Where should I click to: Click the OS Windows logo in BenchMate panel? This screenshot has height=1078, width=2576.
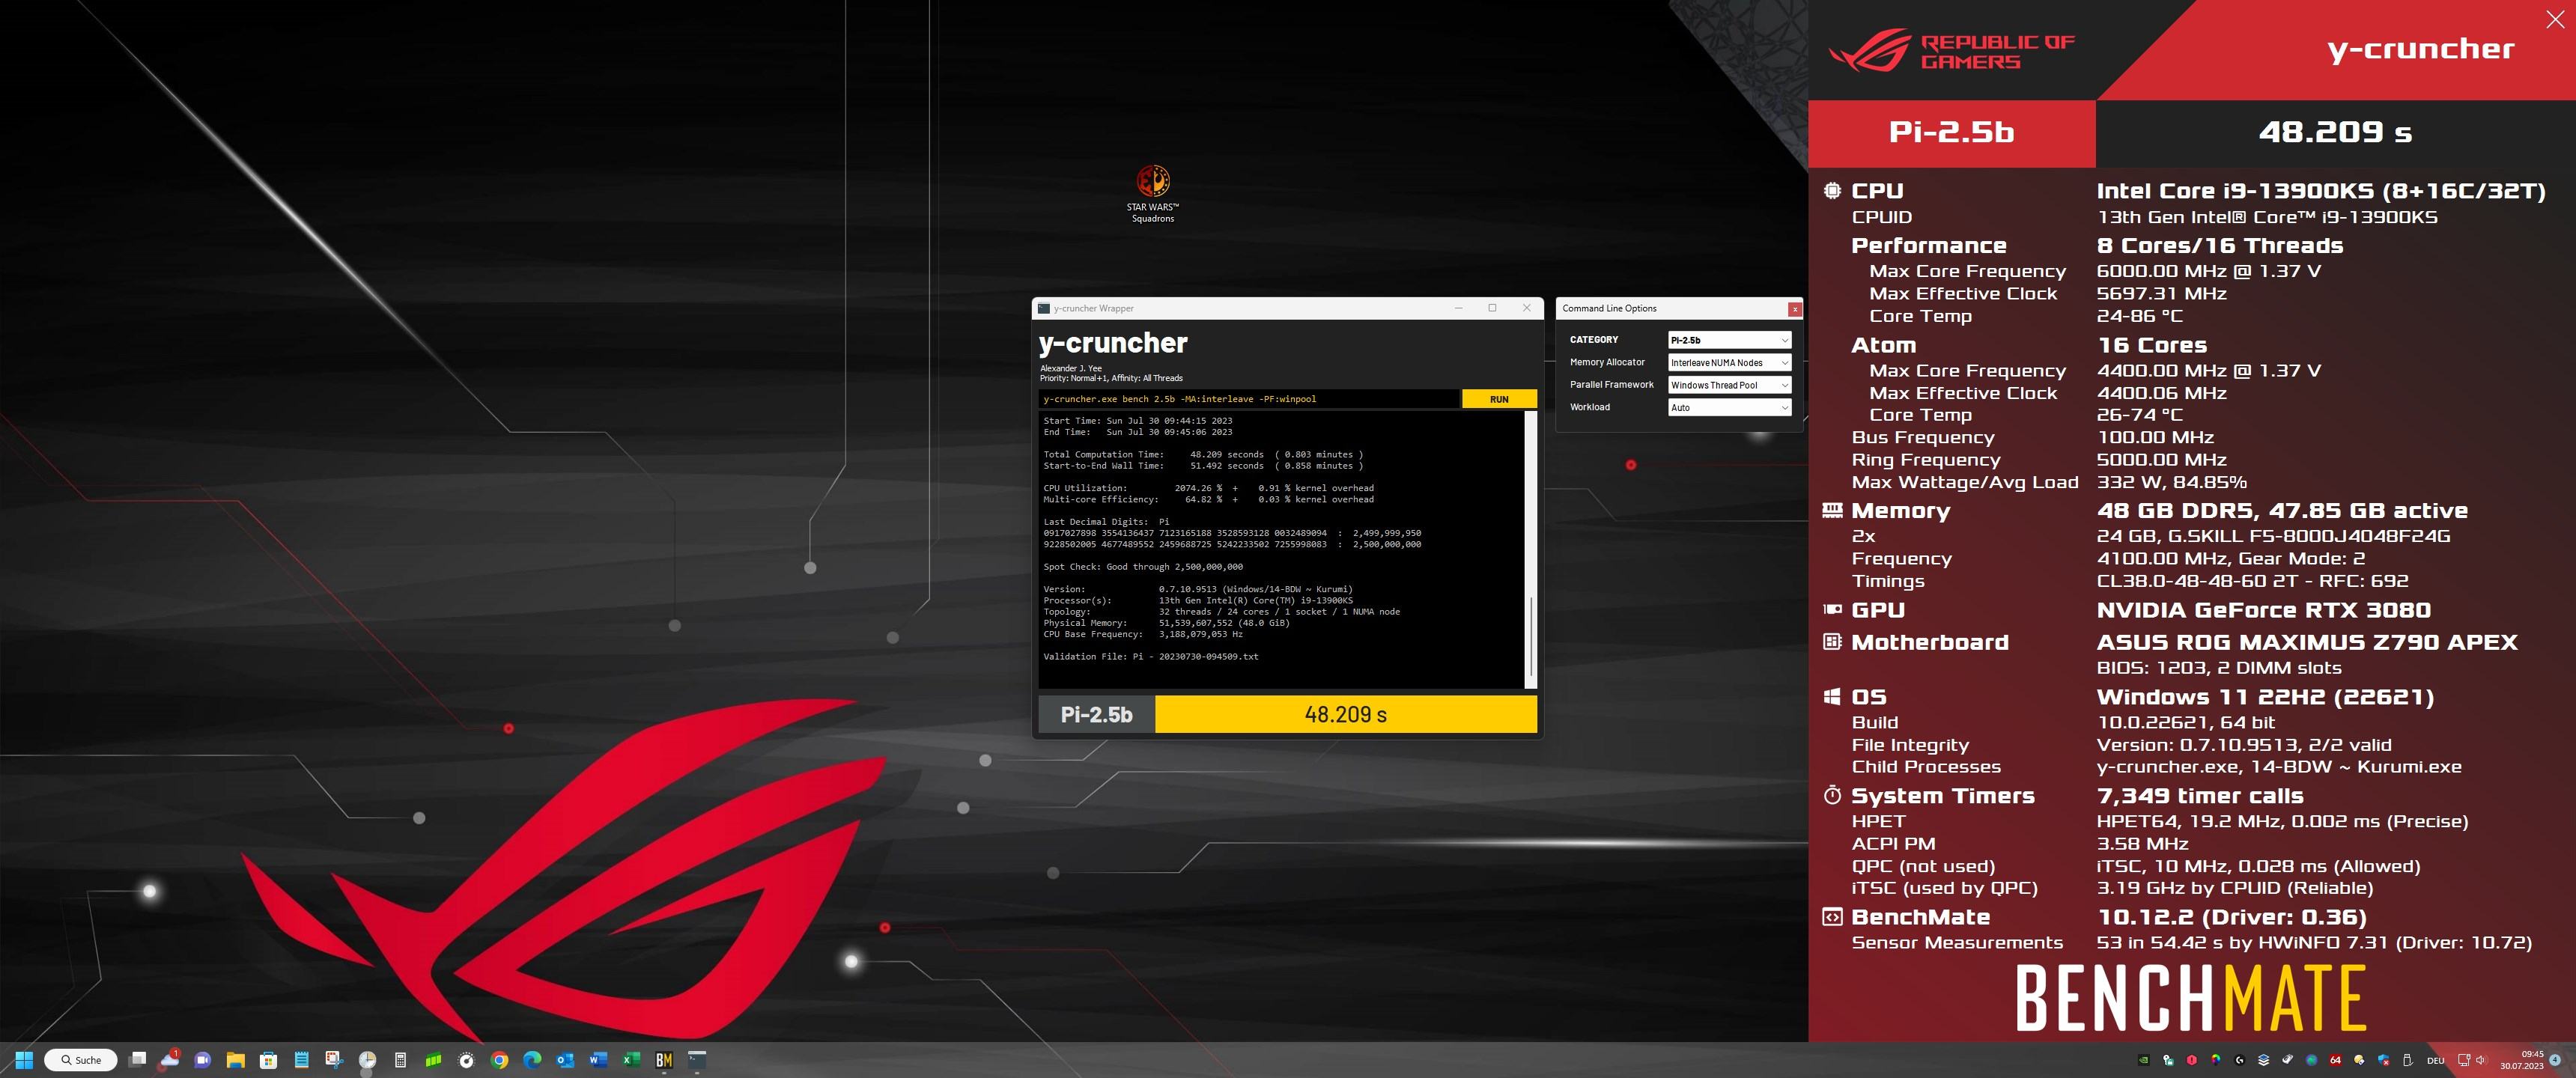coord(1832,696)
